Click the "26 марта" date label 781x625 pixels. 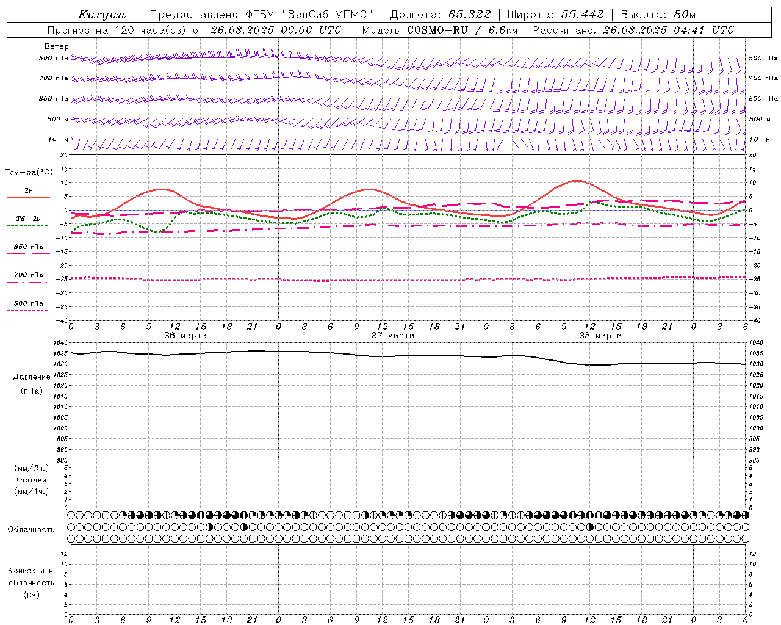click(185, 336)
